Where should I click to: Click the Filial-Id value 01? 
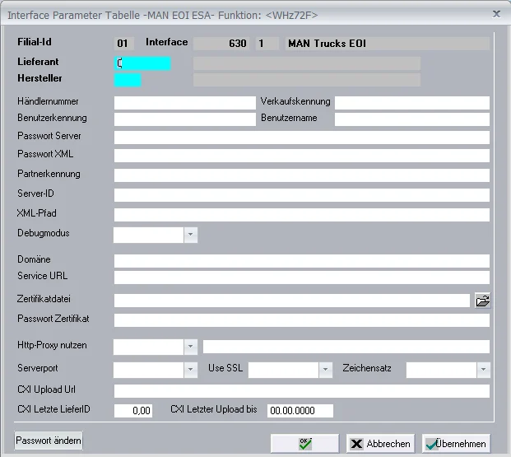(123, 44)
